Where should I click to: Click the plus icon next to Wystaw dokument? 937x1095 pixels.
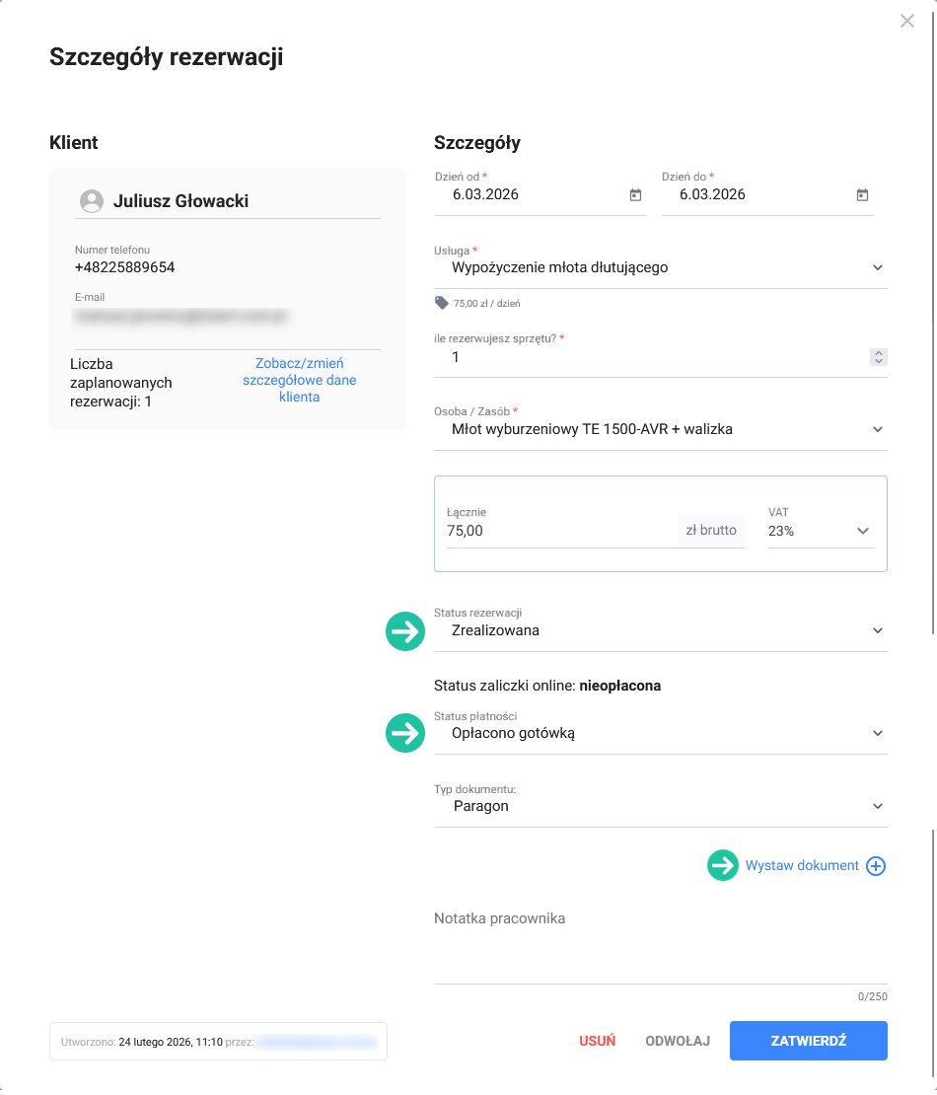(876, 866)
